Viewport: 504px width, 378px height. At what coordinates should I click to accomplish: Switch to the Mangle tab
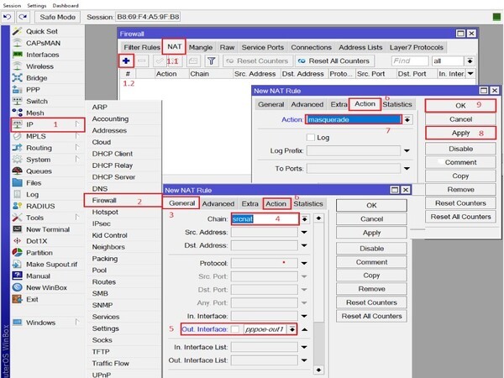(201, 47)
